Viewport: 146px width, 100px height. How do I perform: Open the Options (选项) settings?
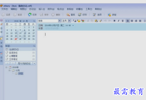pos(97,15)
